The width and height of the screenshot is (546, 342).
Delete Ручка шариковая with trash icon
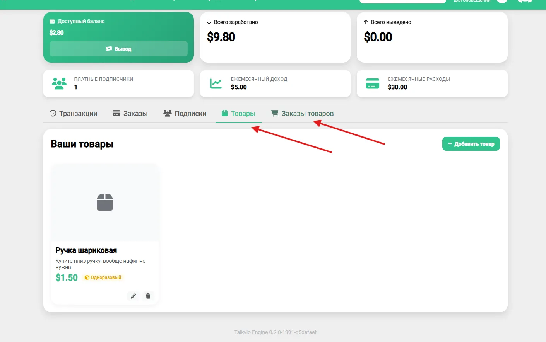[148, 296]
